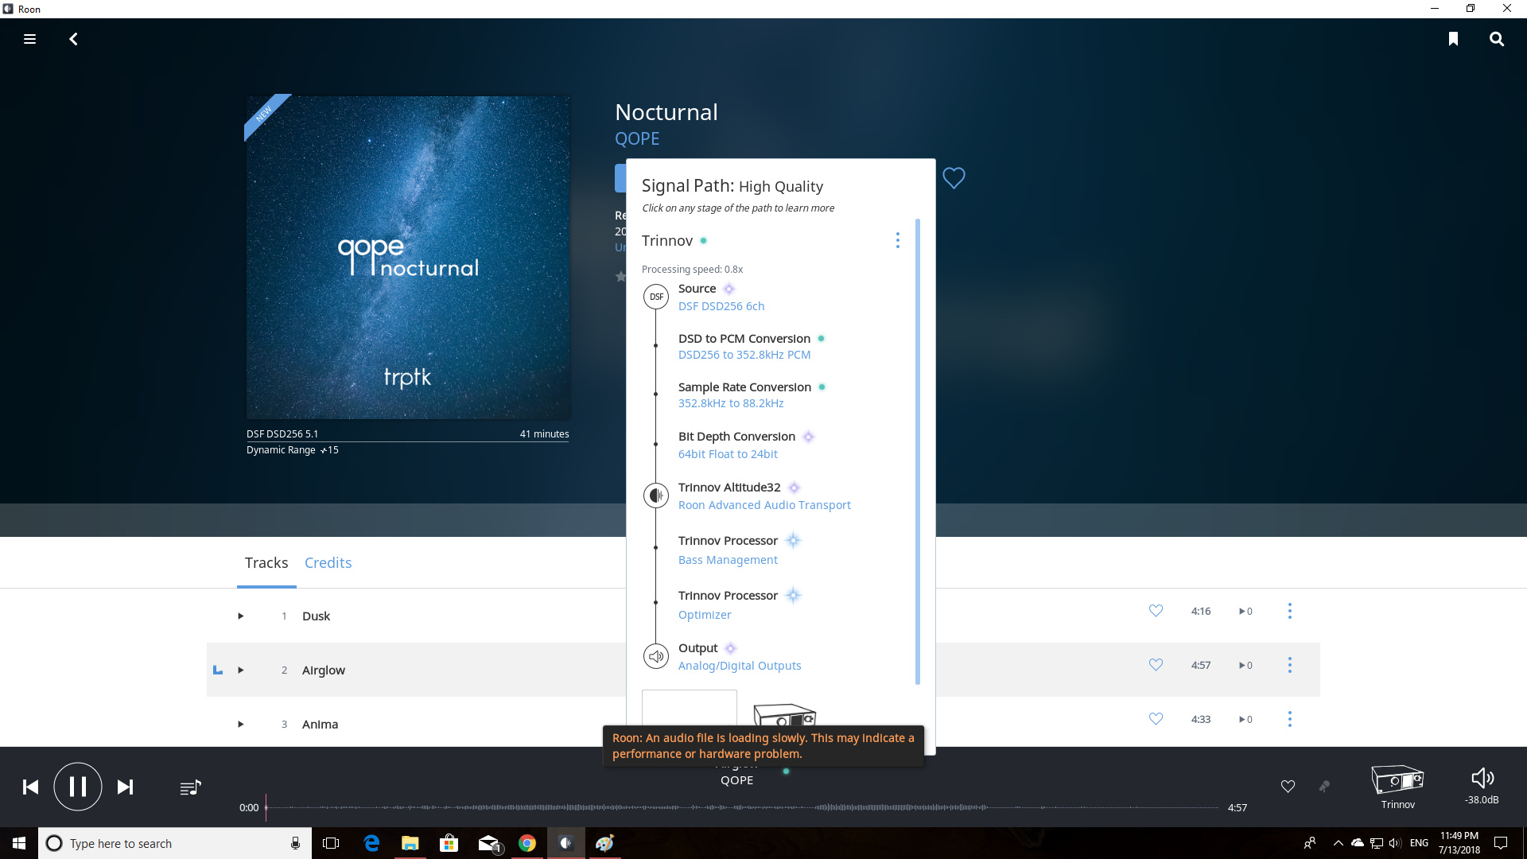This screenshot has width=1527, height=859.
Task: Open 352.8kHz to 88.2kHz conversion stage
Action: [731, 403]
